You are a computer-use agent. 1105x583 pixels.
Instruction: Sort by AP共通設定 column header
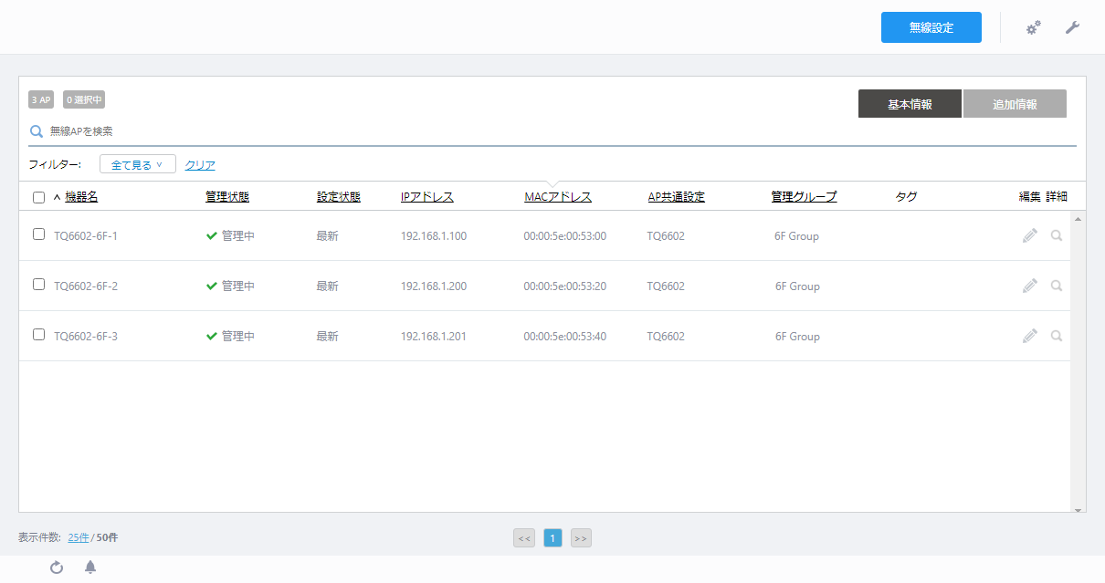point(676,196)
